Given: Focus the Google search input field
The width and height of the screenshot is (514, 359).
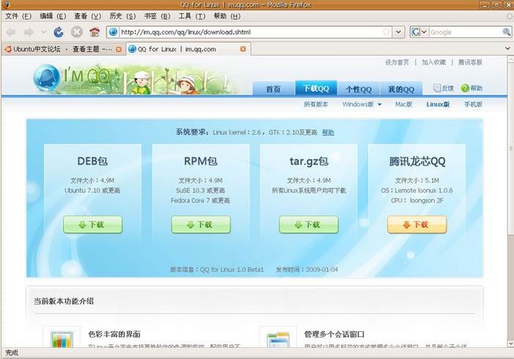Looking at the screenshot, I should coord(465,32).
